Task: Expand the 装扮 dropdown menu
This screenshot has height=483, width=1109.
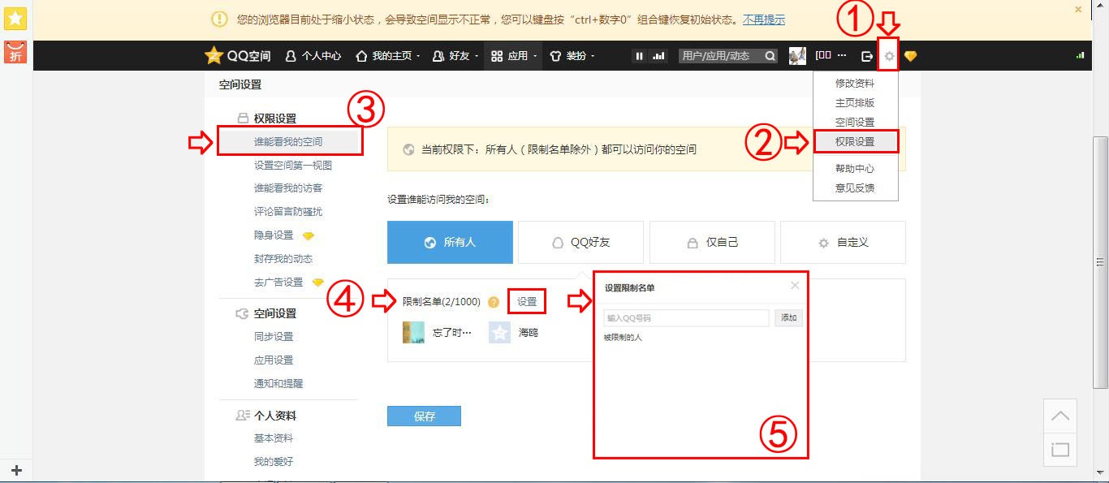Action: [572, 56]
